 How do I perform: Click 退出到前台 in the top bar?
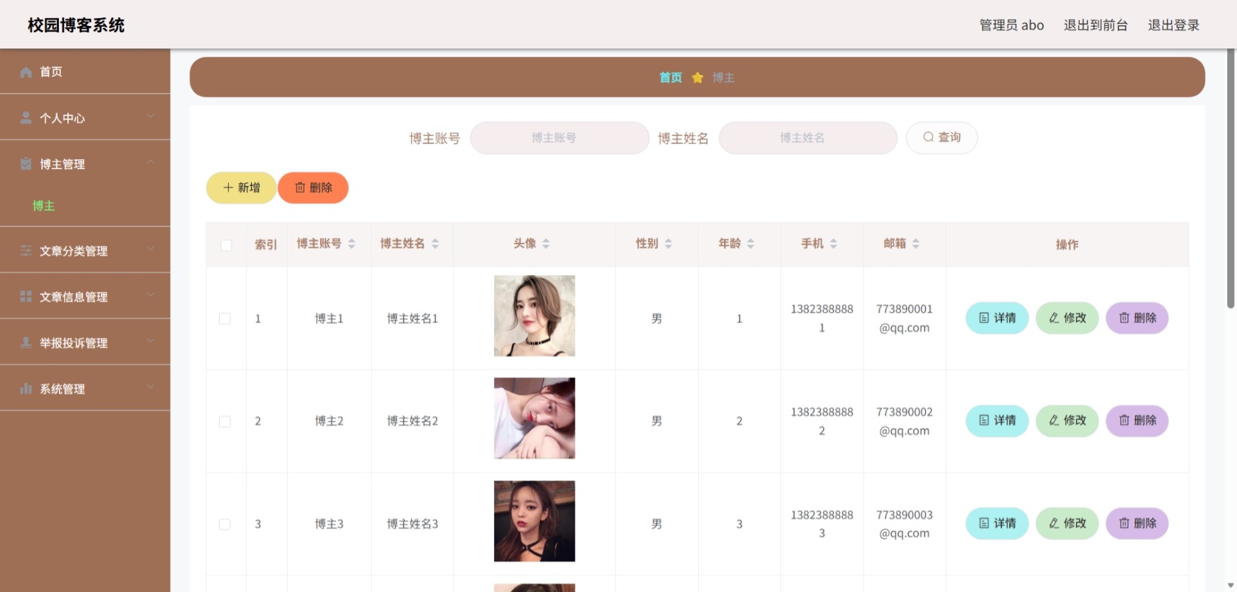tap(1095, 25)
